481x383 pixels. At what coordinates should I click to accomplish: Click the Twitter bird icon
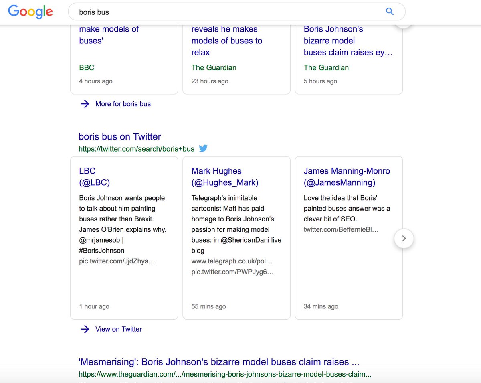click(x=203, y=148)
